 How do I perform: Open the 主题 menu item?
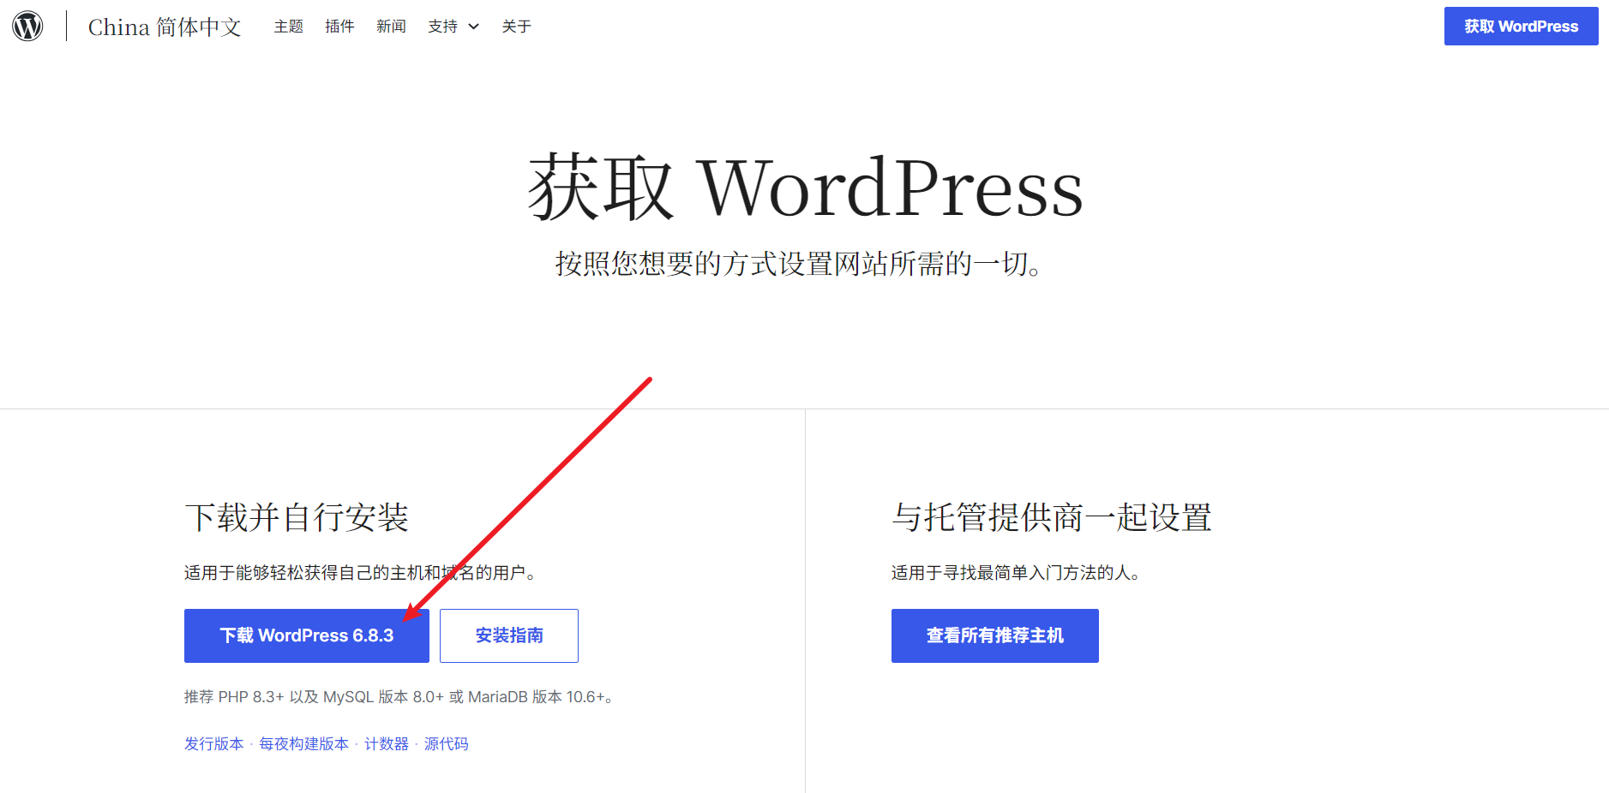coord(289,27)
